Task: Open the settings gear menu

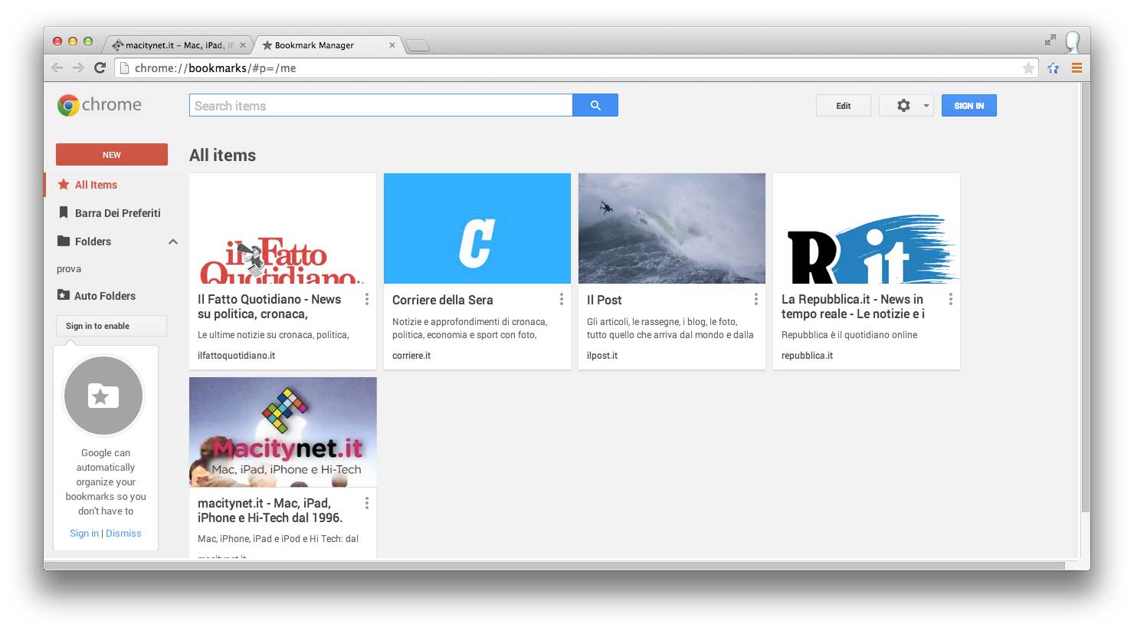Action: click(x=906, y=106)
